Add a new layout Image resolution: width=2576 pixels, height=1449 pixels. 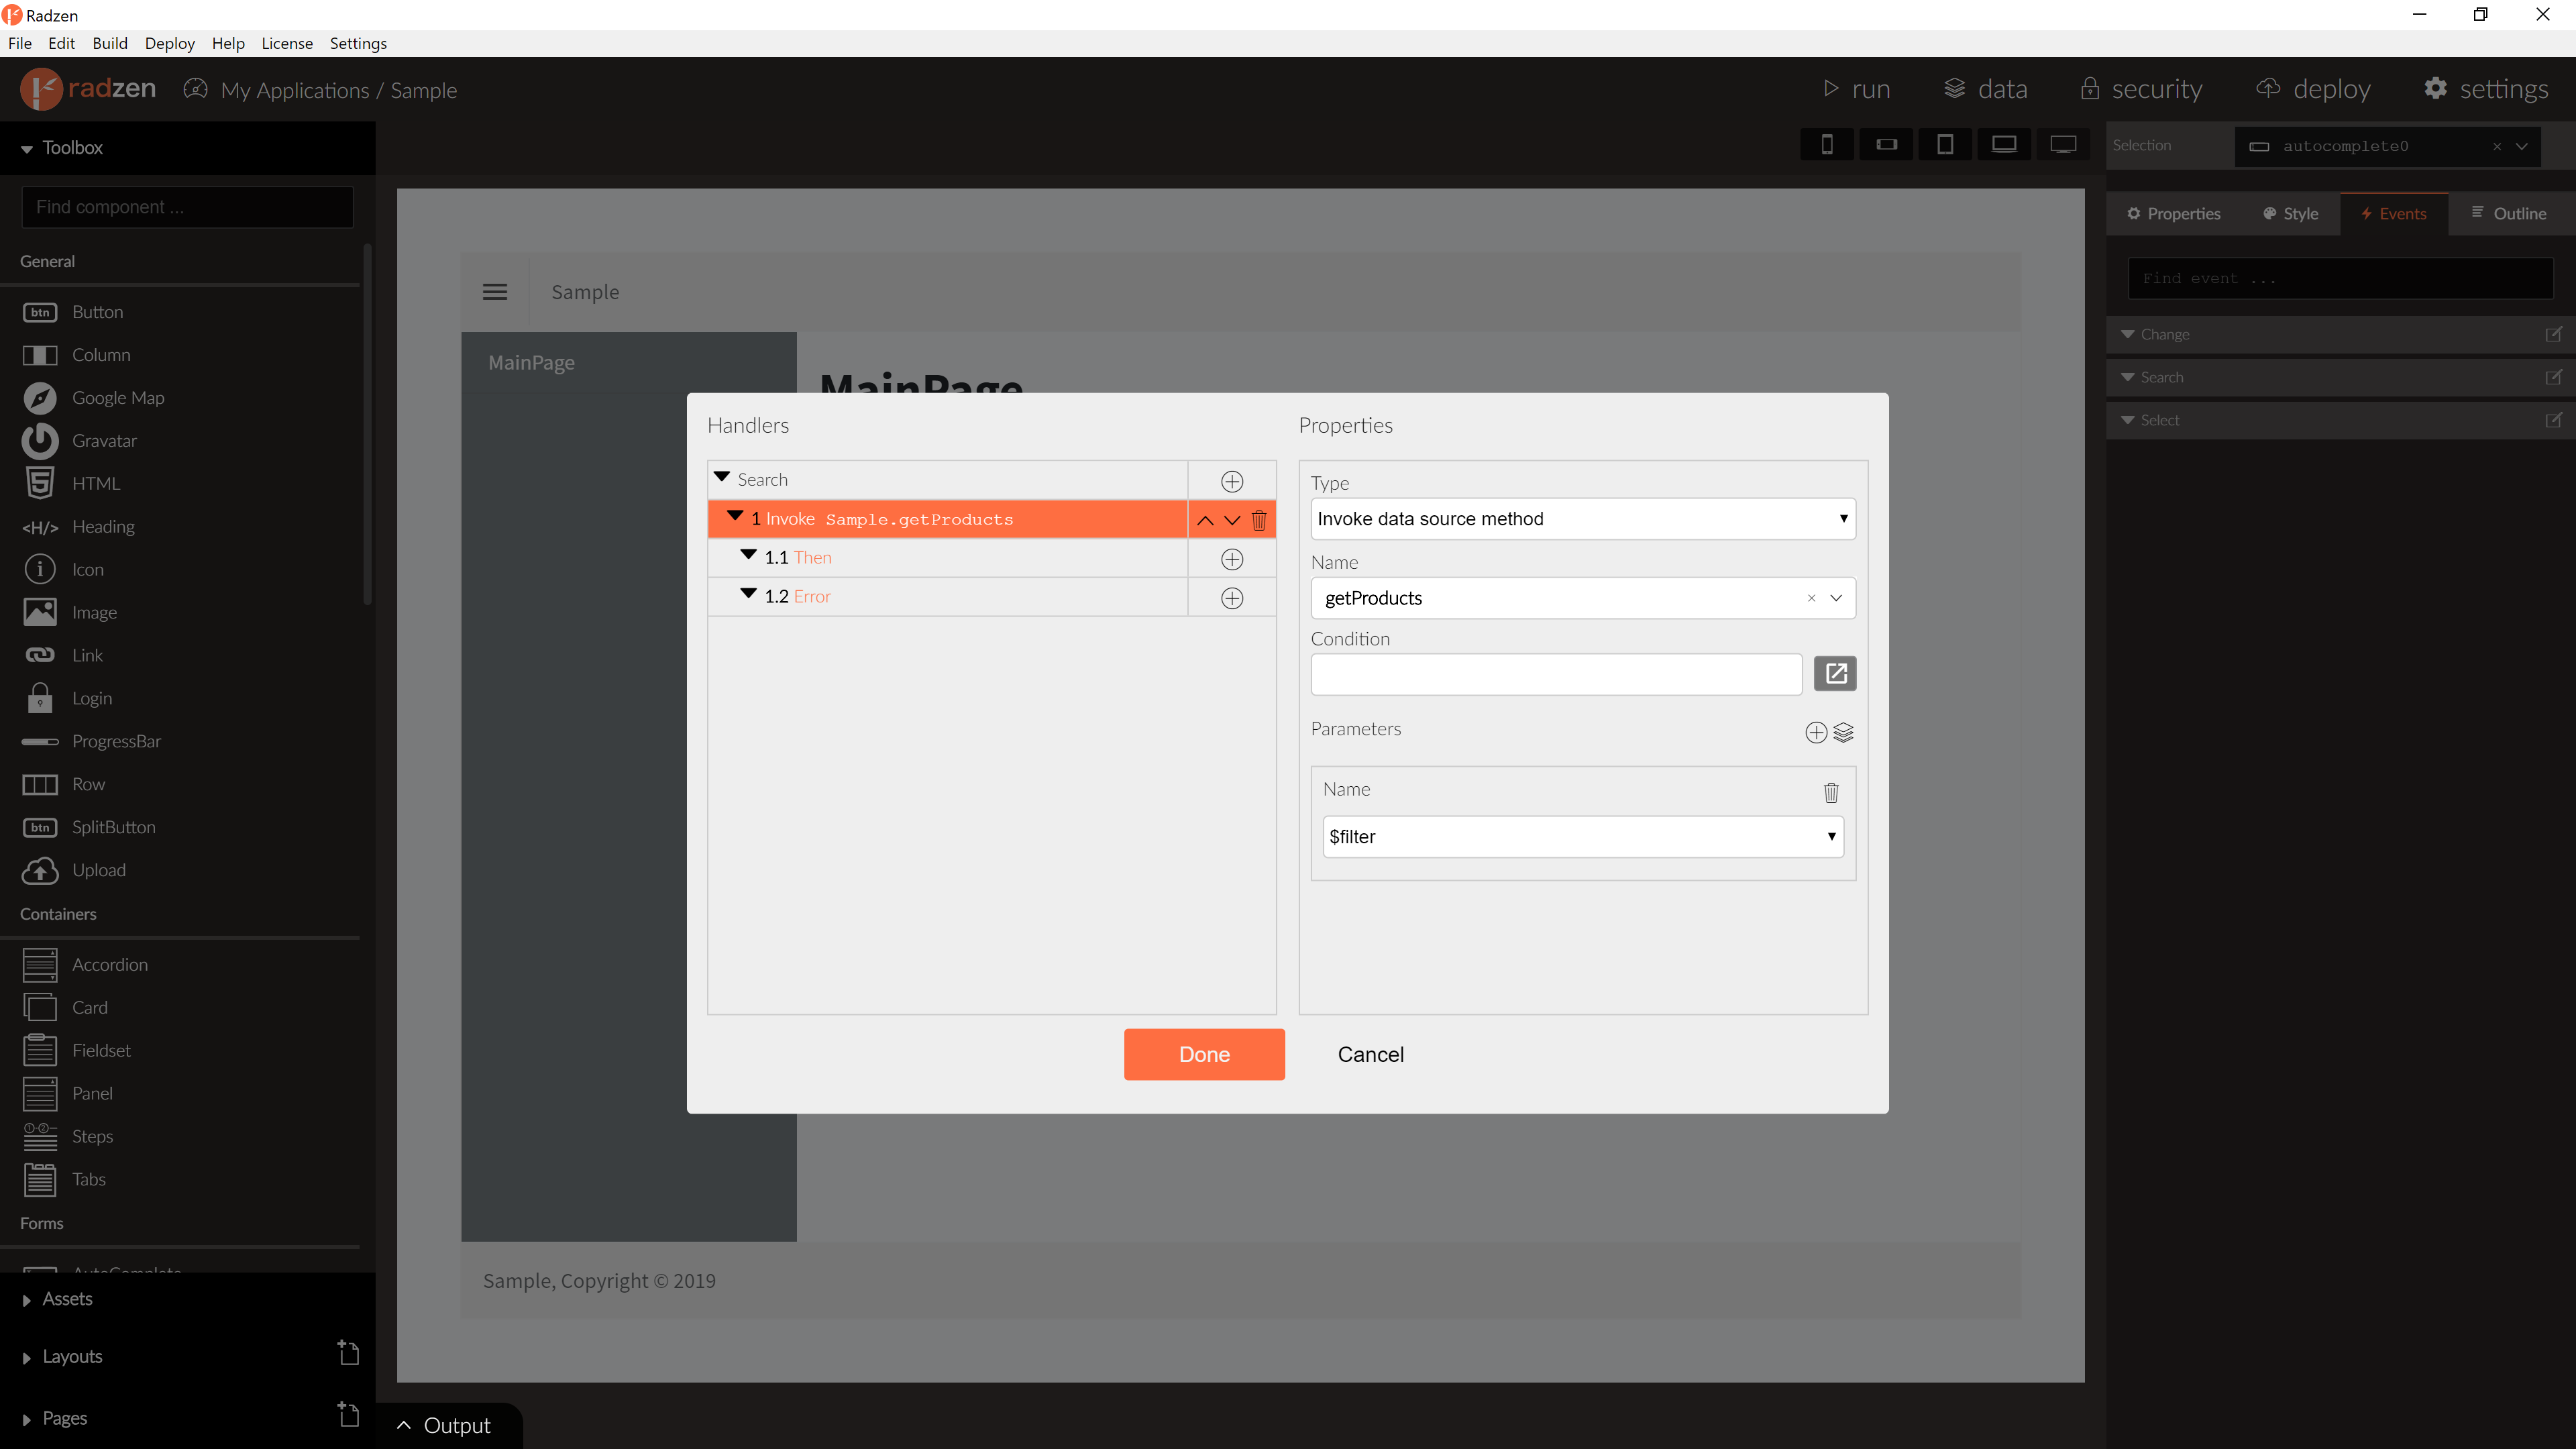tap(348, 1354)
